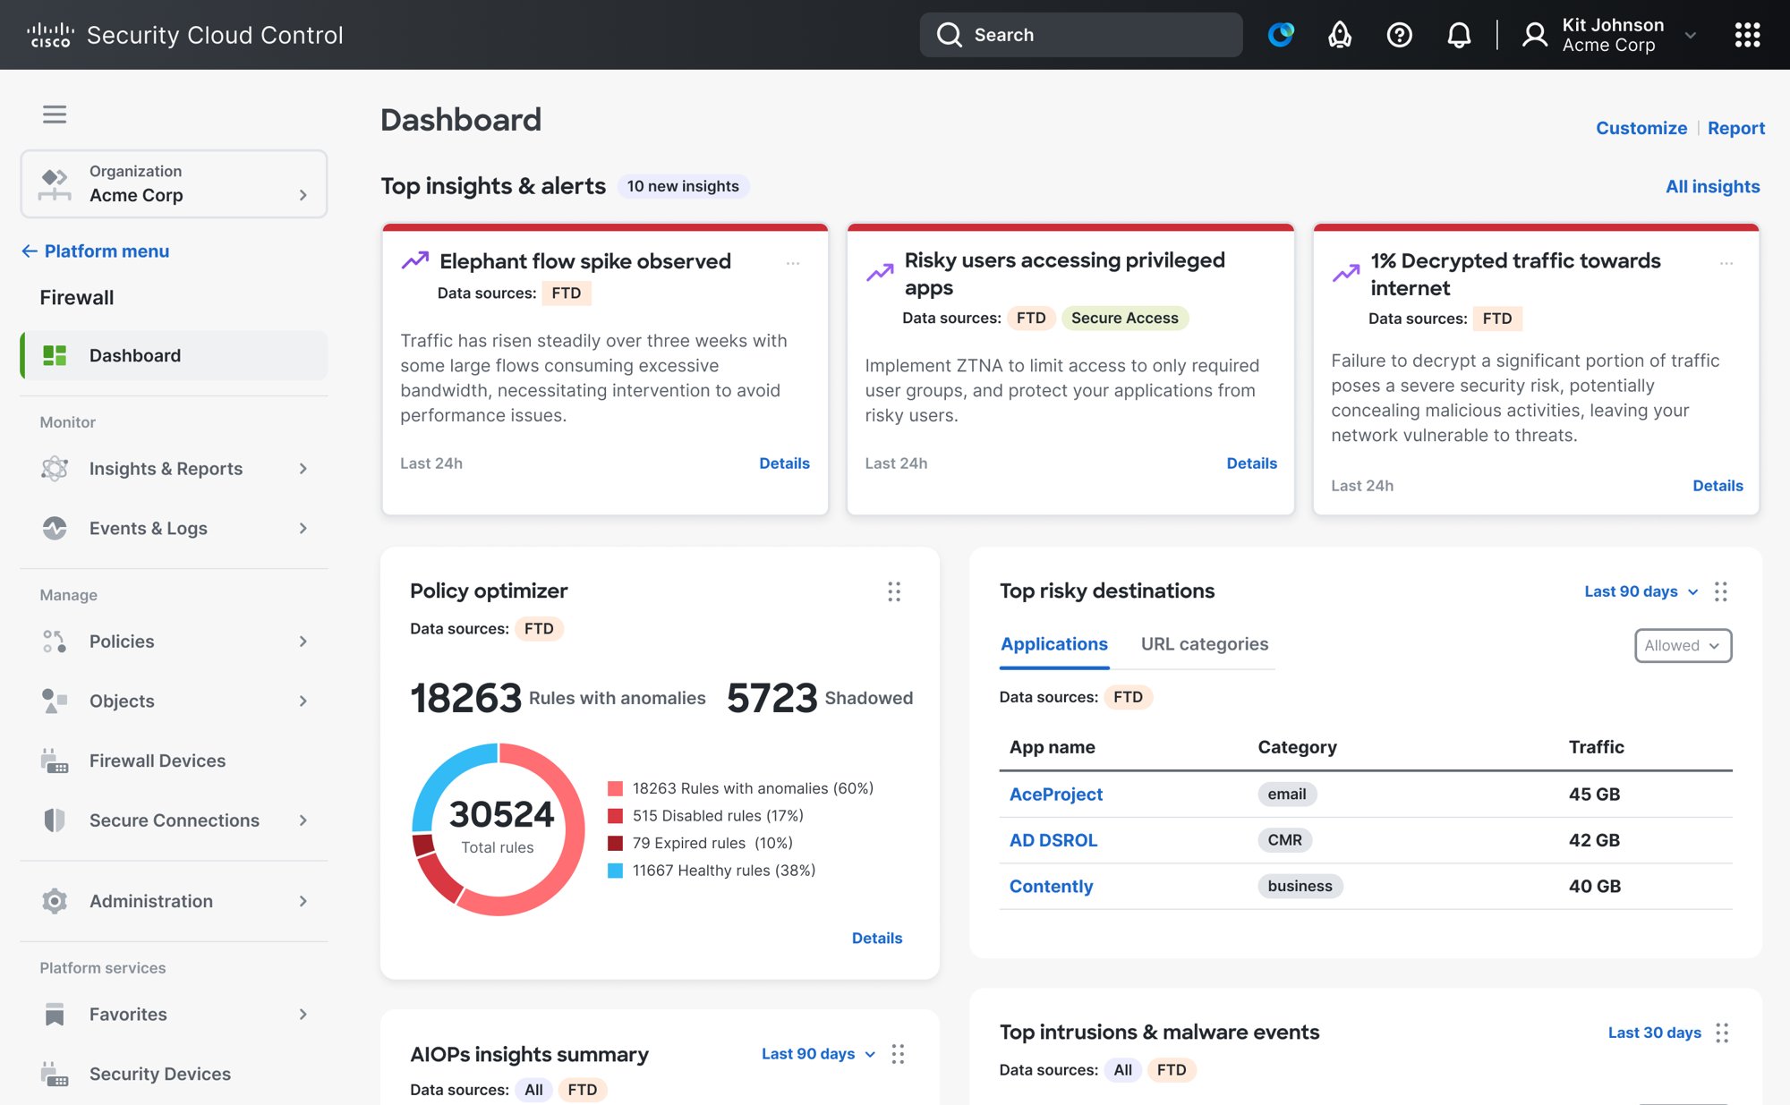Screen dimensions: 1790x1105
Task: Open All insights link
Action: click(x=1712, y=186)
